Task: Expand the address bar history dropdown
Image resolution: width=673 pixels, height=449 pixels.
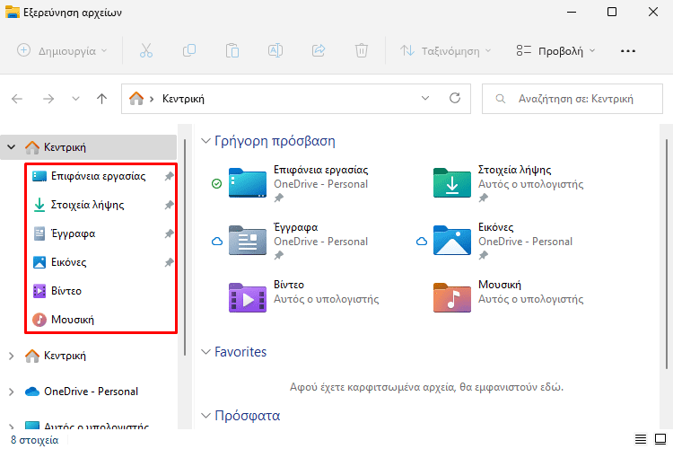Action: 425,99
